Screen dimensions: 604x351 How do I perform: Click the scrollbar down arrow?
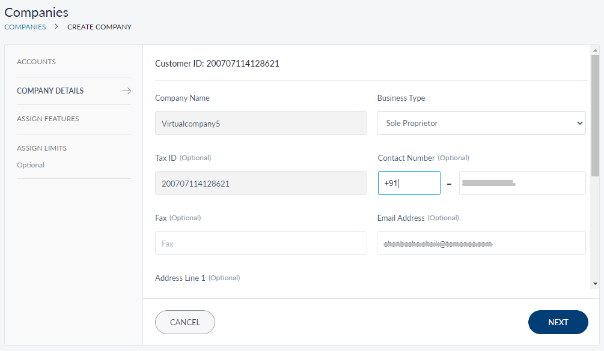coord(595,283)
